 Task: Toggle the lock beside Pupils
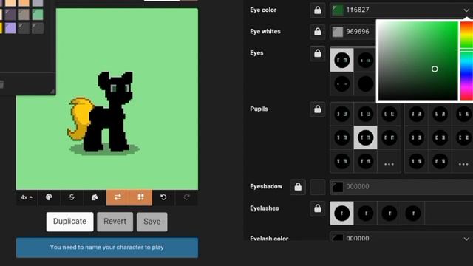tap(318, 109)
